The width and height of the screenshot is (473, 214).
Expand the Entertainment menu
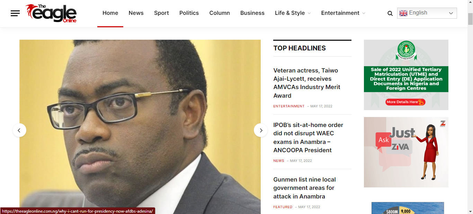click(343, 13)
